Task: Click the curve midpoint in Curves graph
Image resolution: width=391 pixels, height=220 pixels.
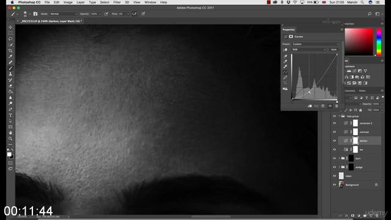Action: tap(309, 92)
